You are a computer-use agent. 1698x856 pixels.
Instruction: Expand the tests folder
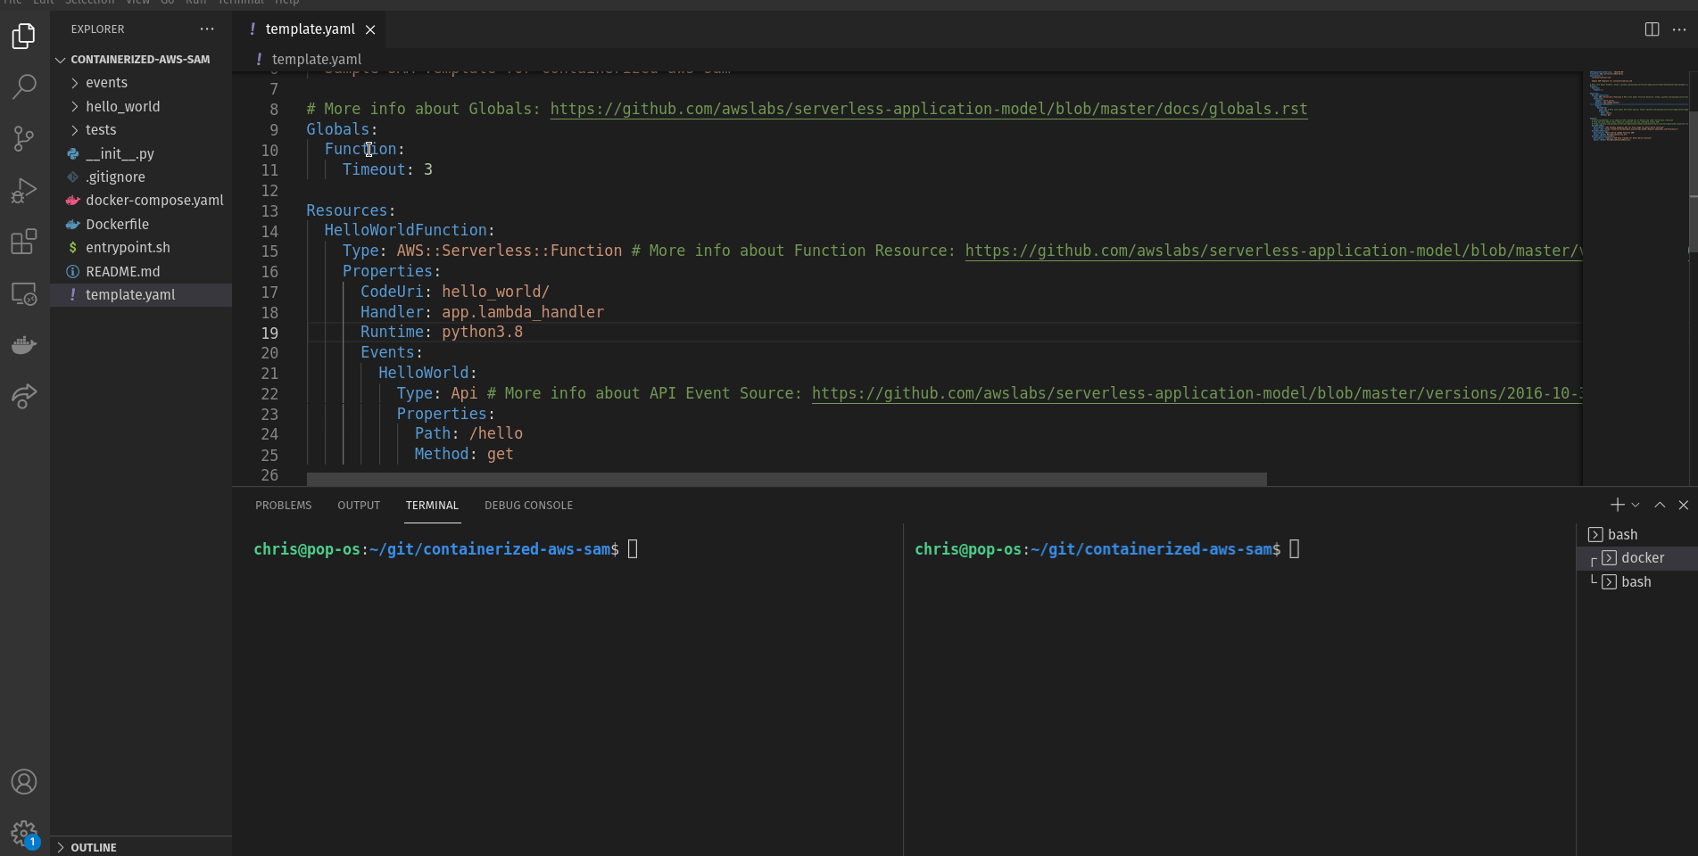click(141, 129)
